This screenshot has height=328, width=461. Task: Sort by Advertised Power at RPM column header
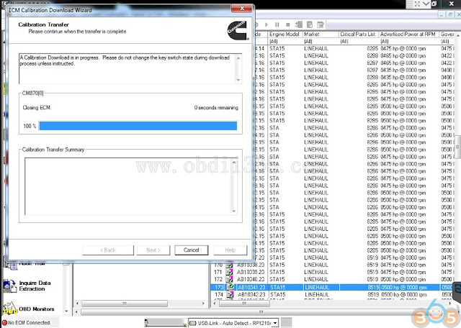coord(408,35)
